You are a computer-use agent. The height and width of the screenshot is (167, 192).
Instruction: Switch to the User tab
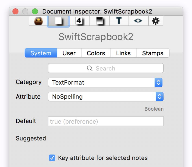69,53
